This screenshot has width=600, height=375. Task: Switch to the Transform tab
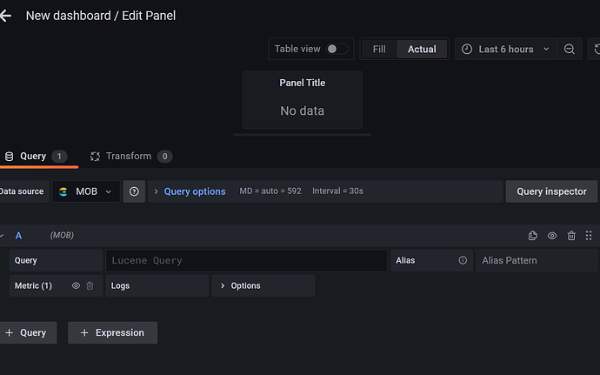[x=130, y=157]
